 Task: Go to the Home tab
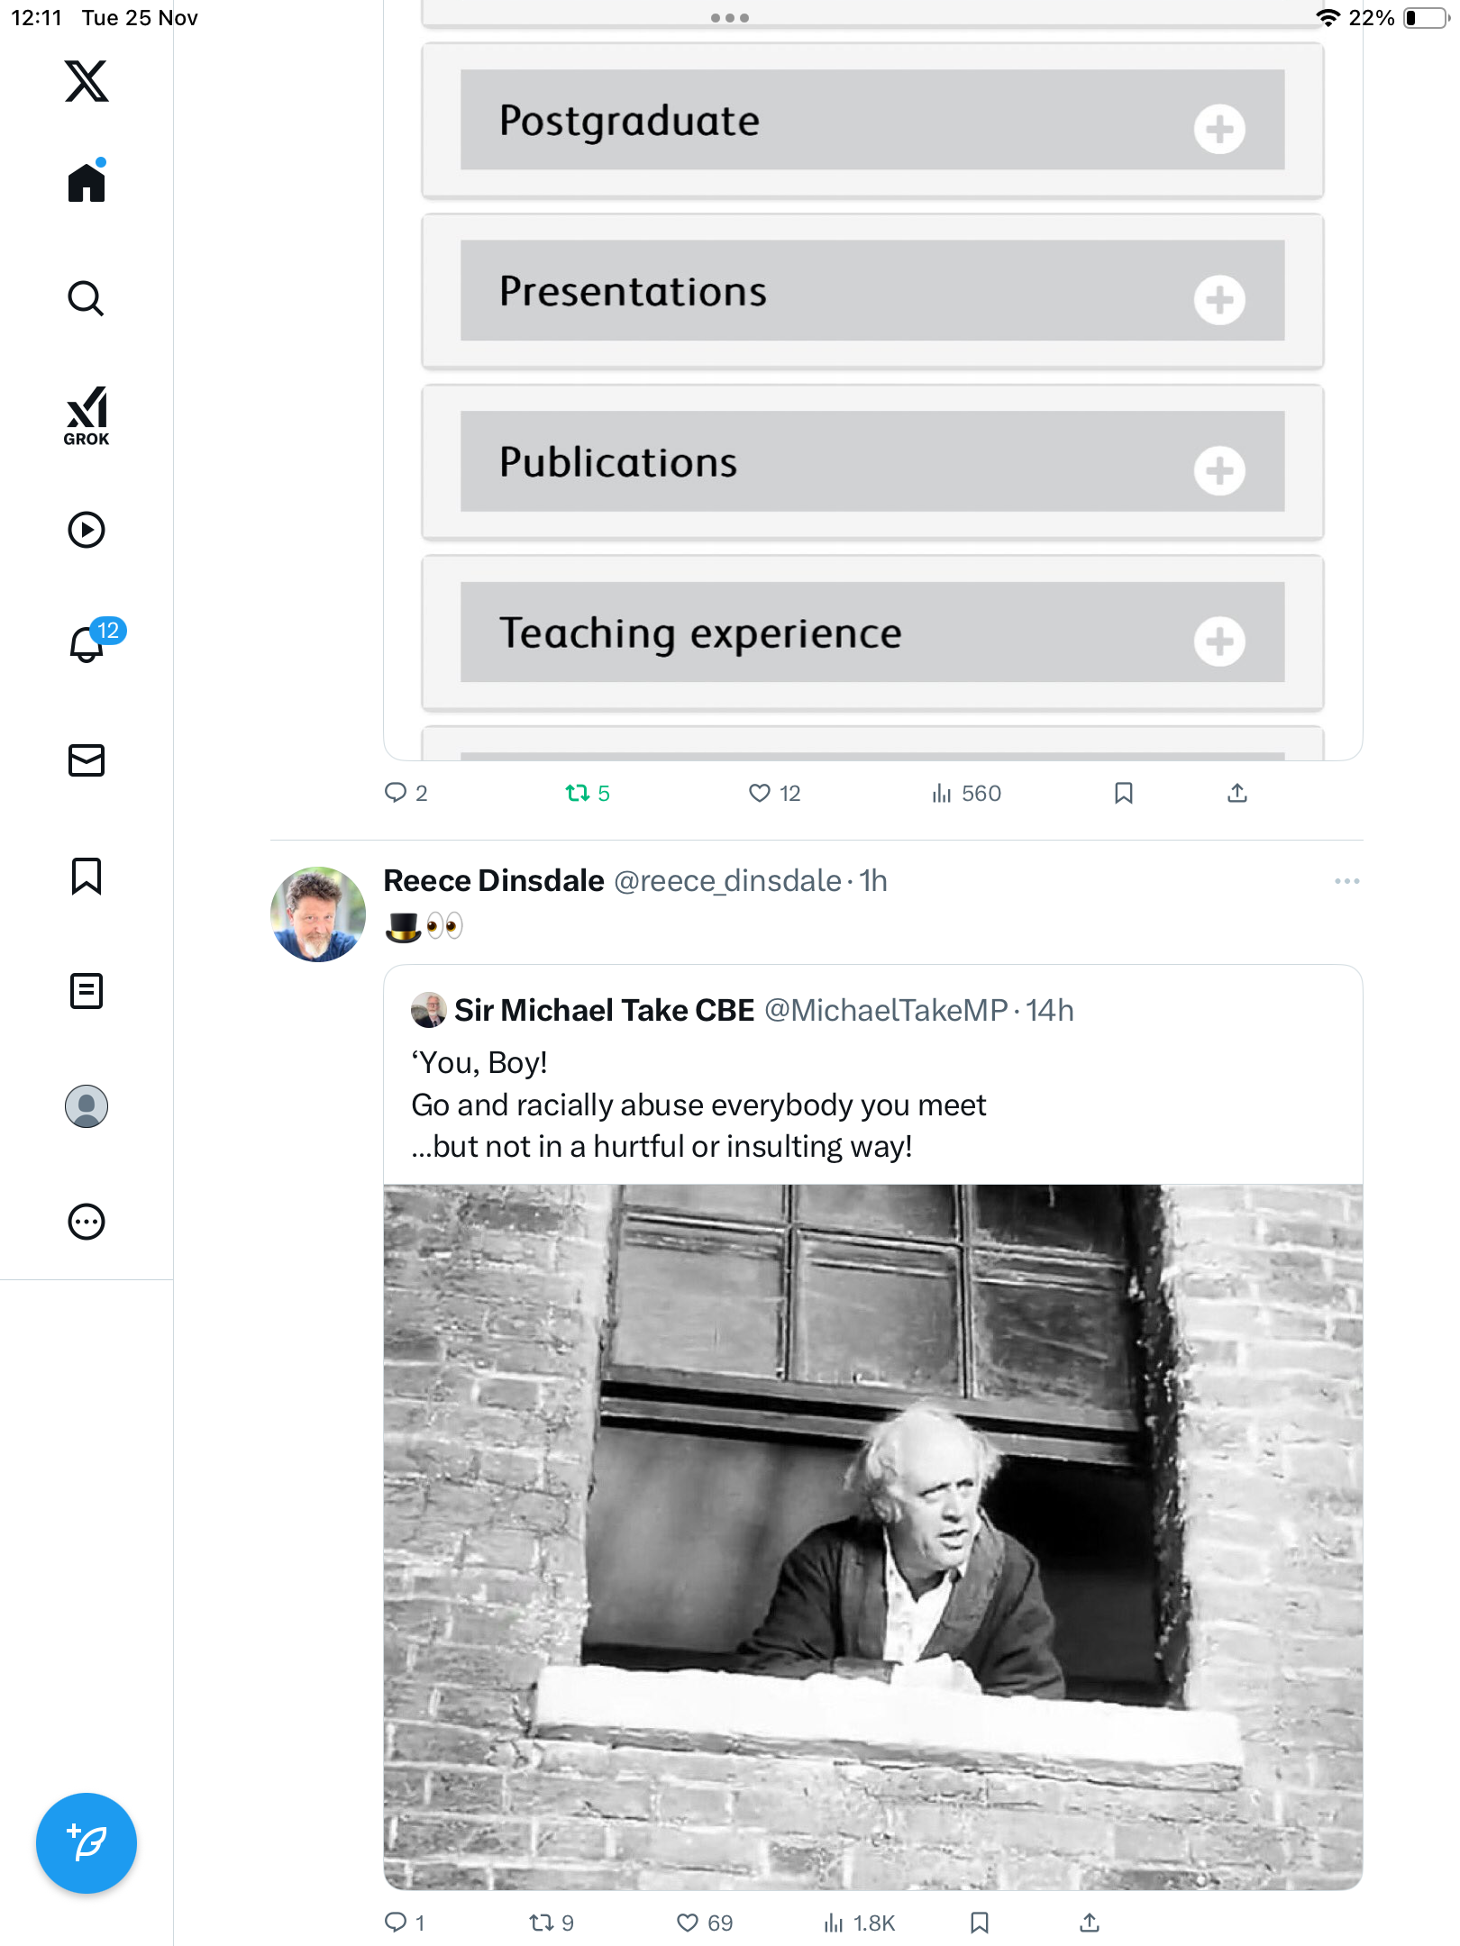(x=87, y=183)
